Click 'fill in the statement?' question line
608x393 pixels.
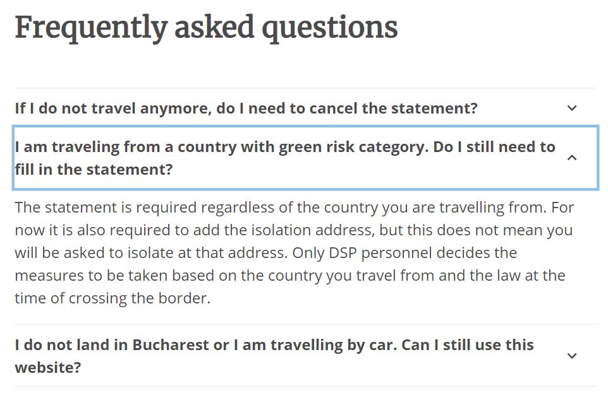tap(94, 169)
